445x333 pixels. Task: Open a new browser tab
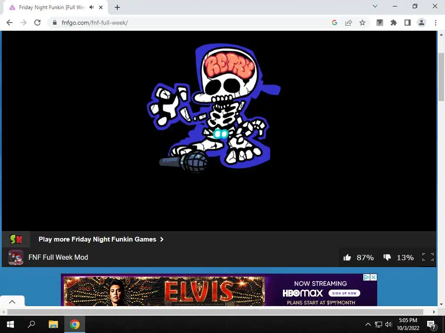117,7
